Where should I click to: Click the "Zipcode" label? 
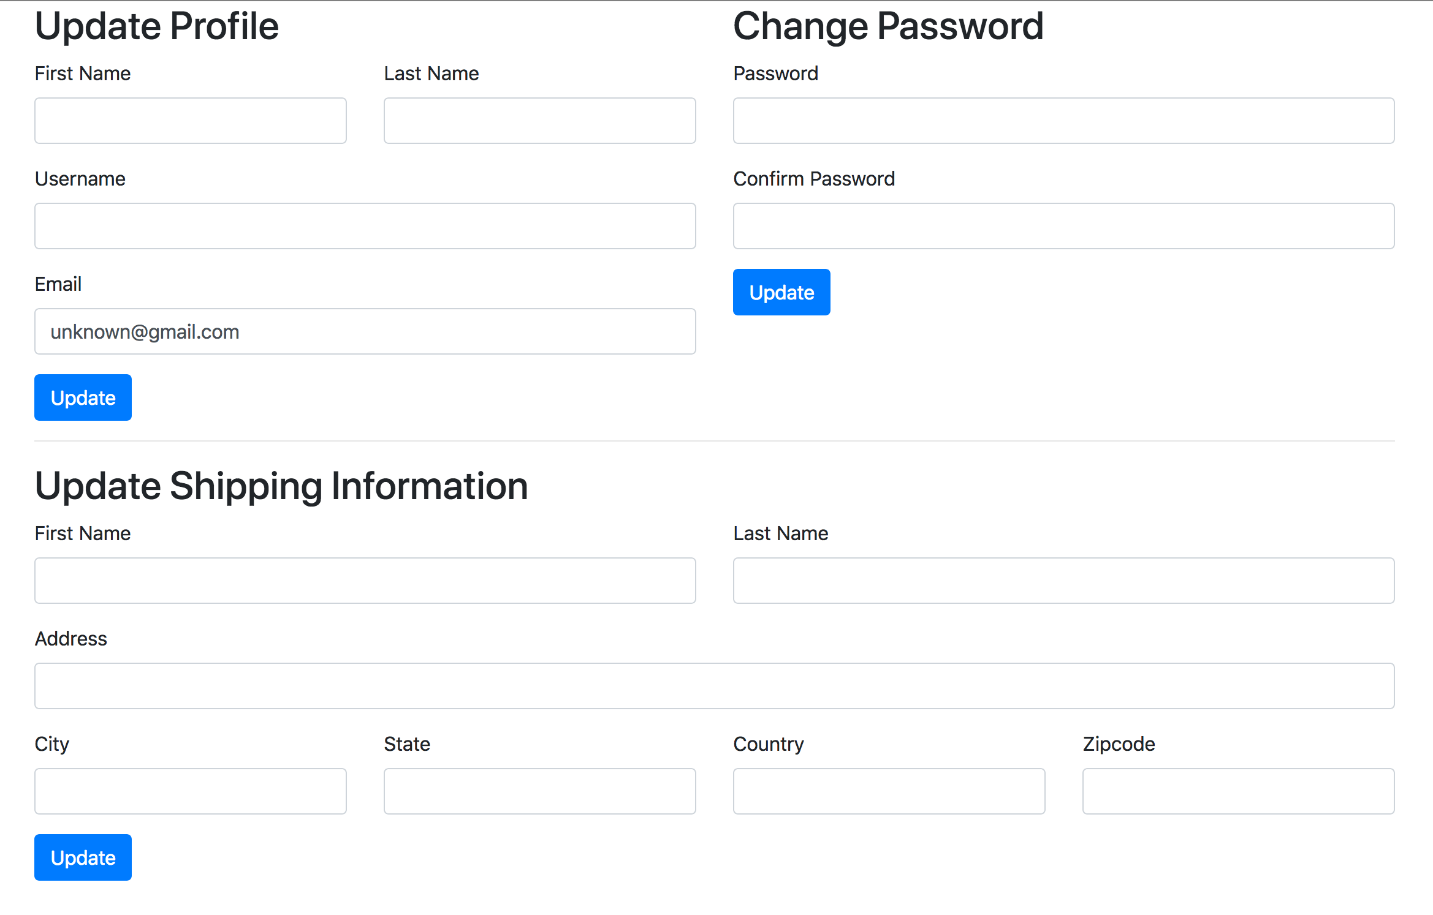[x=1119, y=744]
